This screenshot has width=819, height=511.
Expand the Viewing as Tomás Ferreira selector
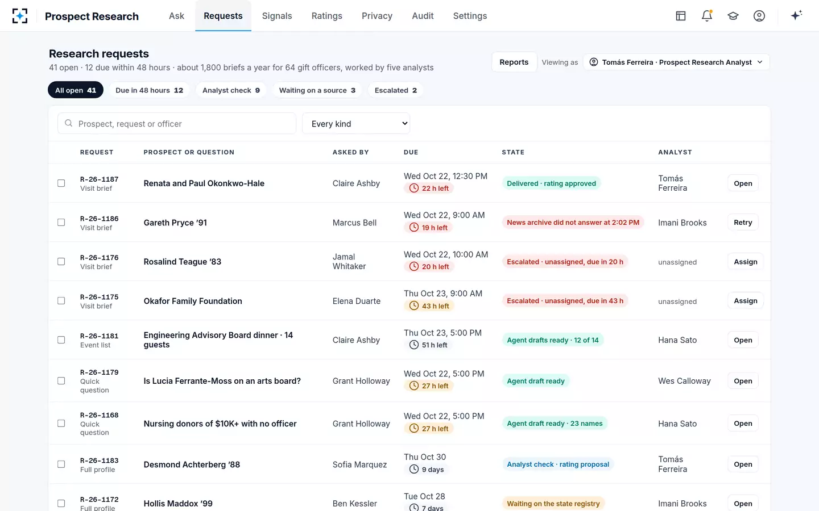pyautogui.click(x=676, y=62)
